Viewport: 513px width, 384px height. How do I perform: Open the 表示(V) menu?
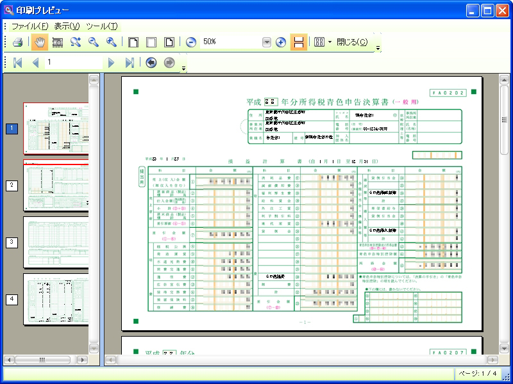[x=67, y=26]
